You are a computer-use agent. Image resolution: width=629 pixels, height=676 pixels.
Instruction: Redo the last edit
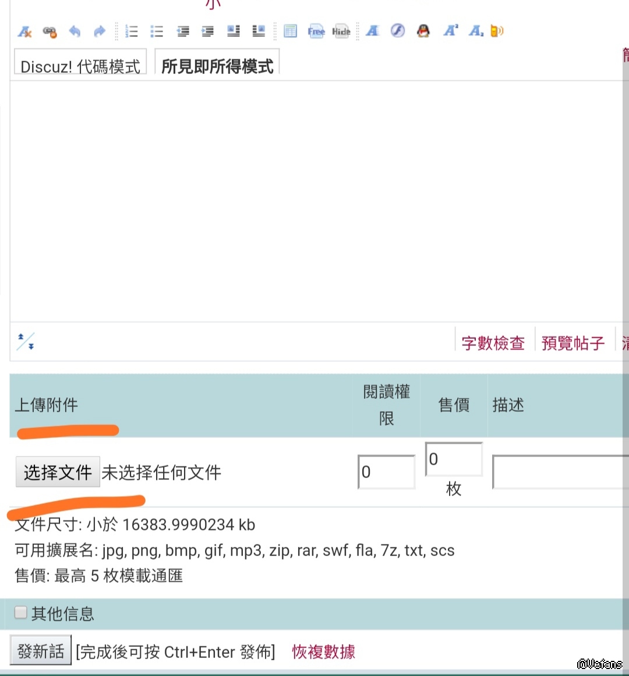coord(100,31)
